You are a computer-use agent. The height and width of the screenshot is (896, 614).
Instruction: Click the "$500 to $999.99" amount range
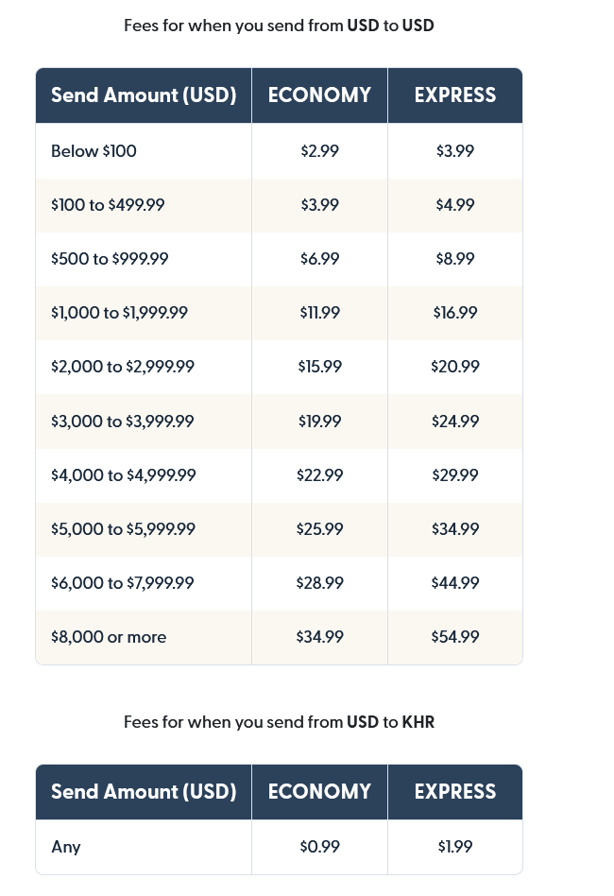pyautogui.click(x=110, y=259)
